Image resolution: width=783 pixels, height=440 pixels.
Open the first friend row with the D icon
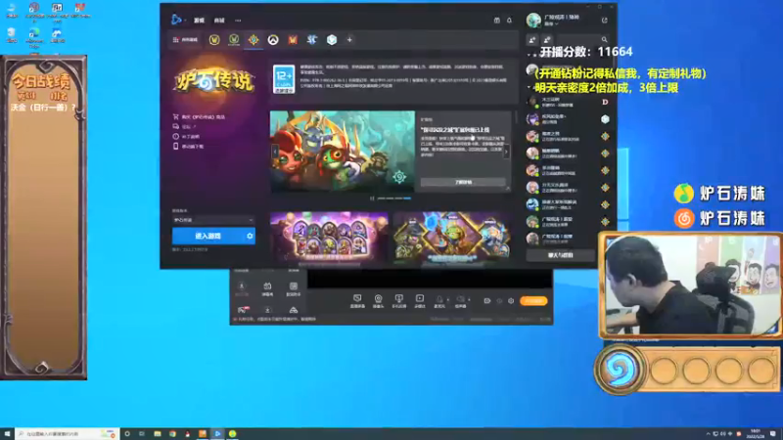pyautogui.click(x=569, y=102)
